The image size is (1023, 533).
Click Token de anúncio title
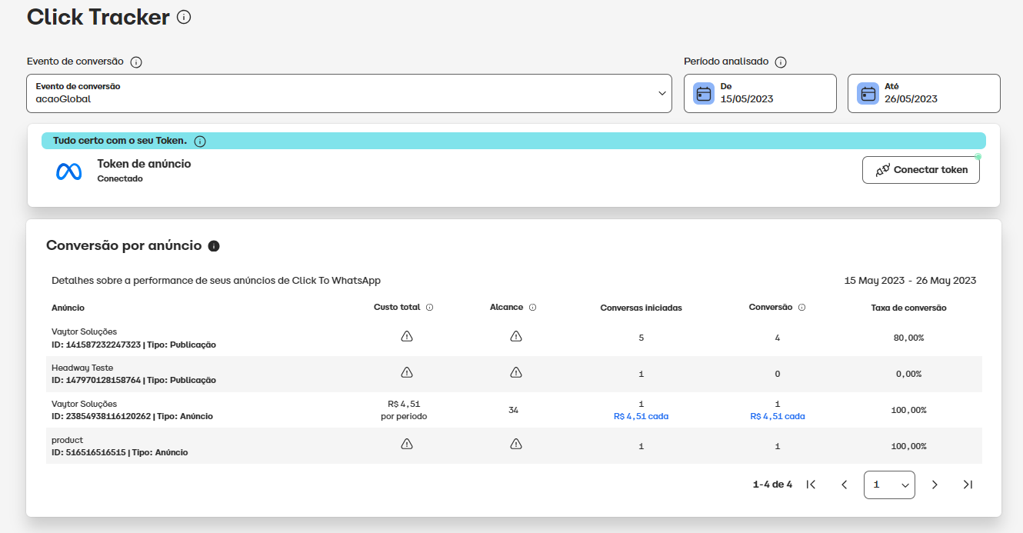[144, 164]
